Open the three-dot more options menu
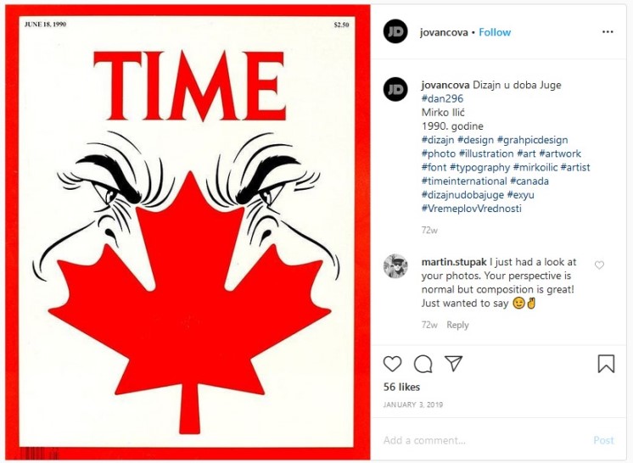This screenshot has width=633, height=463. coord(608,32)
